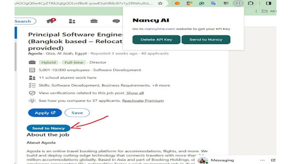This screenshot has width=291, height=164.
Task: Click the chat bubble extension icon
Action: (226, 3)
